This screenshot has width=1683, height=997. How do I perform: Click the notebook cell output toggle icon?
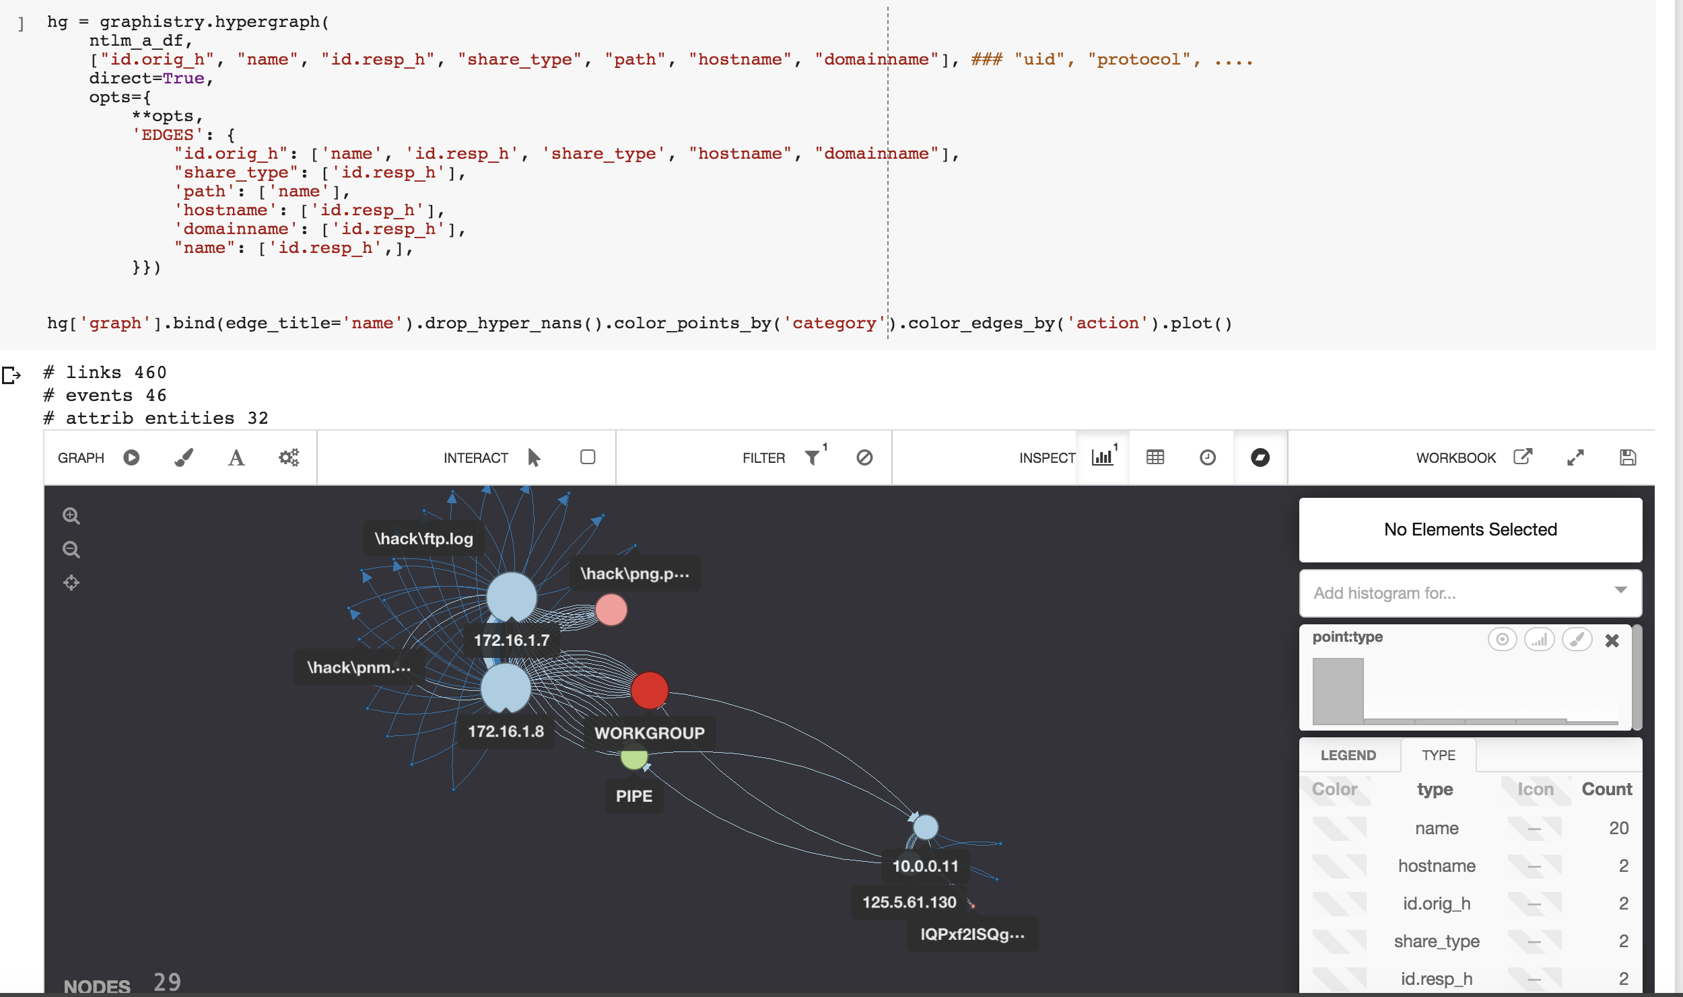pos(11,375)
